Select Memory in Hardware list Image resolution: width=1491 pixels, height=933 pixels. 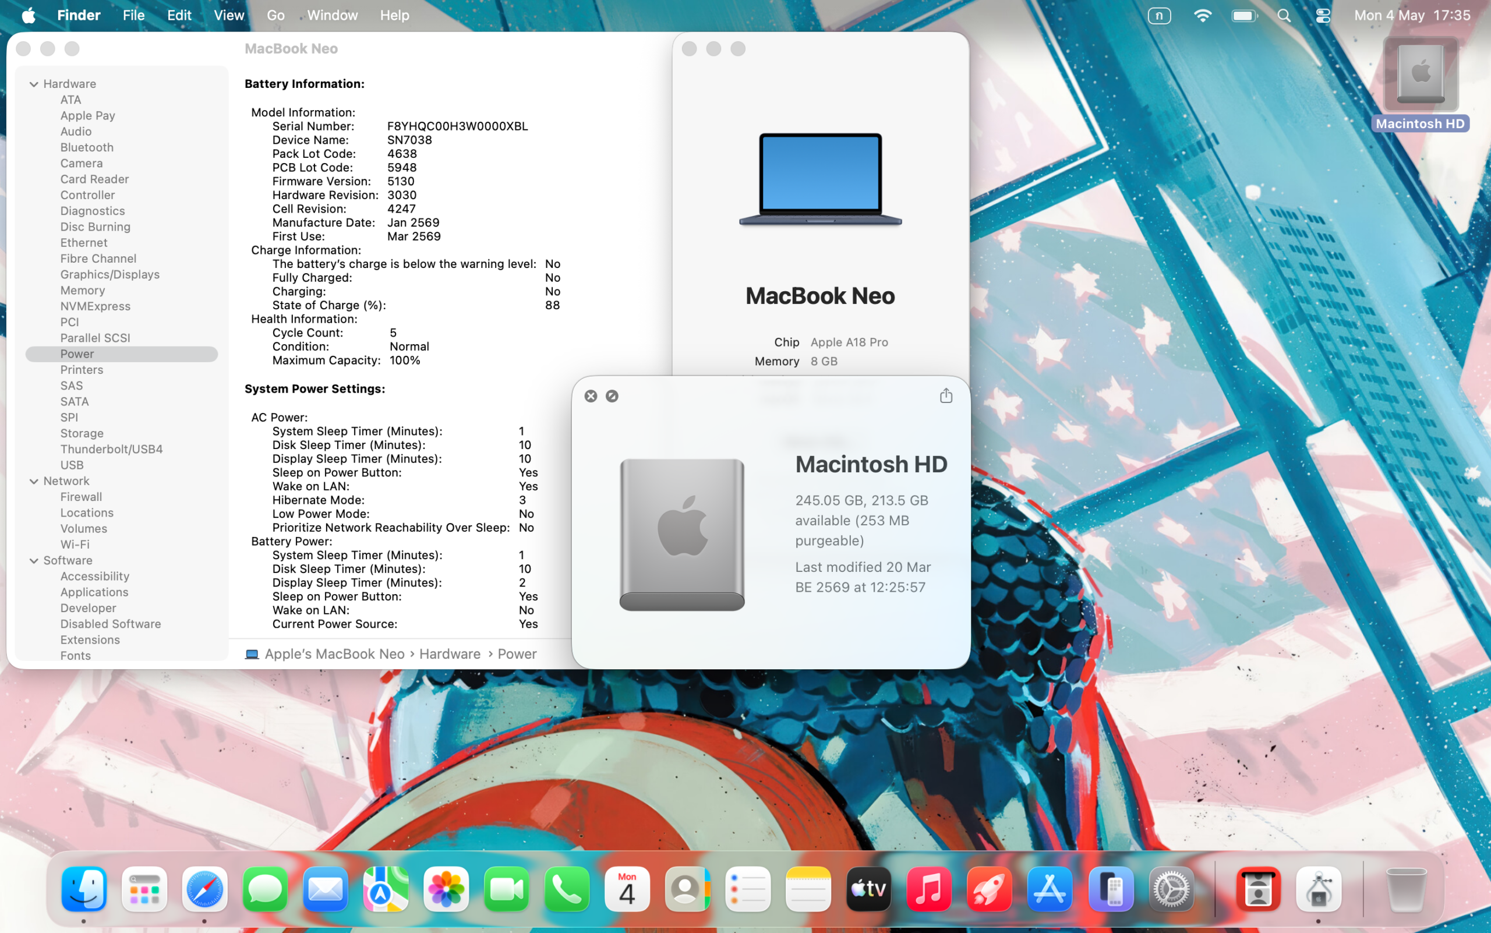(x=83, y=291)
